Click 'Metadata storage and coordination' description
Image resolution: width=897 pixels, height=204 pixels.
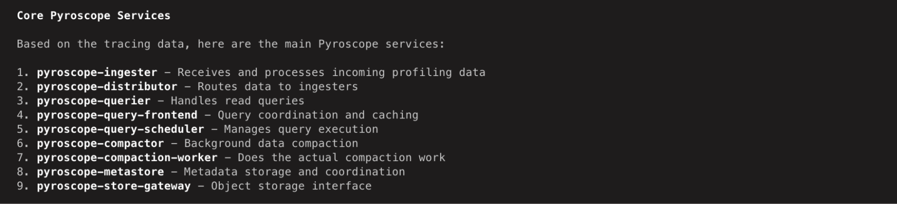tap(294, 172)
